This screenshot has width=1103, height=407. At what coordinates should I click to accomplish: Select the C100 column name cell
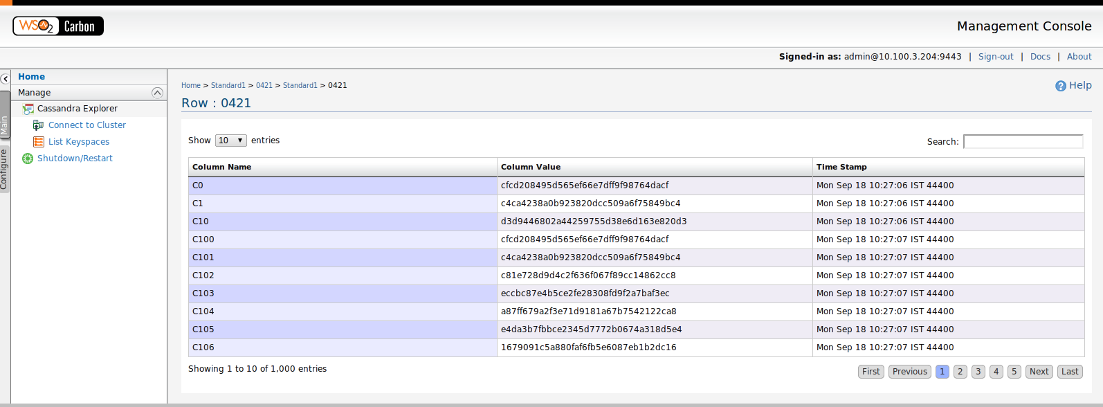[x=343, y=239]
